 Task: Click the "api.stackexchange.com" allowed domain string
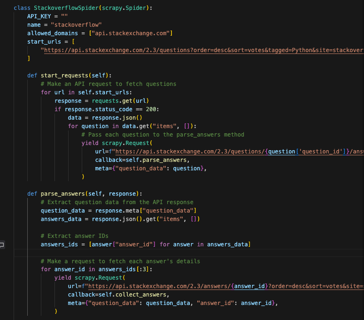[x=132, y=33]
